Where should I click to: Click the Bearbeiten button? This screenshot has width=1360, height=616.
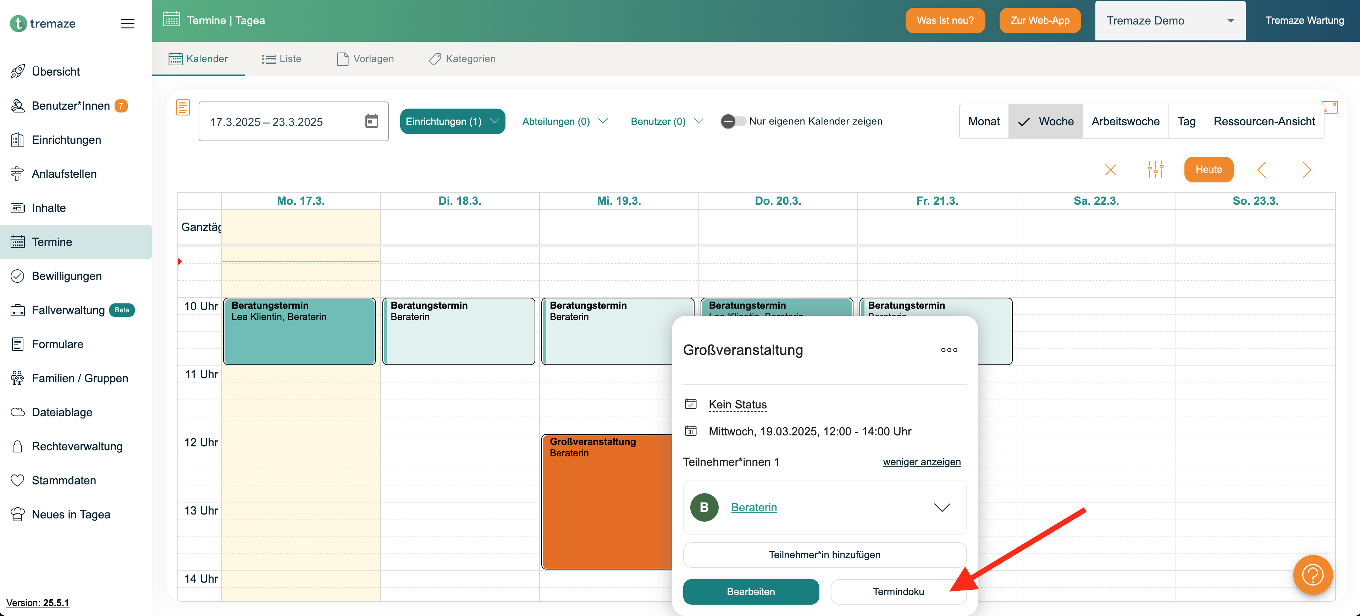click(751, 592)
